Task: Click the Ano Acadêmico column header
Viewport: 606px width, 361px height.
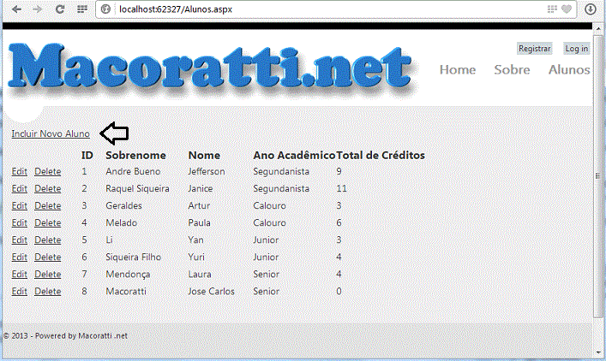Action: tap(294, 155)
